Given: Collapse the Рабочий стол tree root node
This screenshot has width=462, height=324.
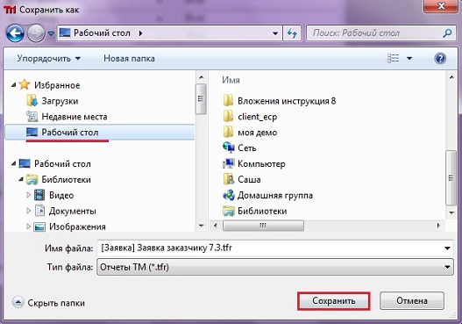Looking at the screenshot, I should point(13,163).
